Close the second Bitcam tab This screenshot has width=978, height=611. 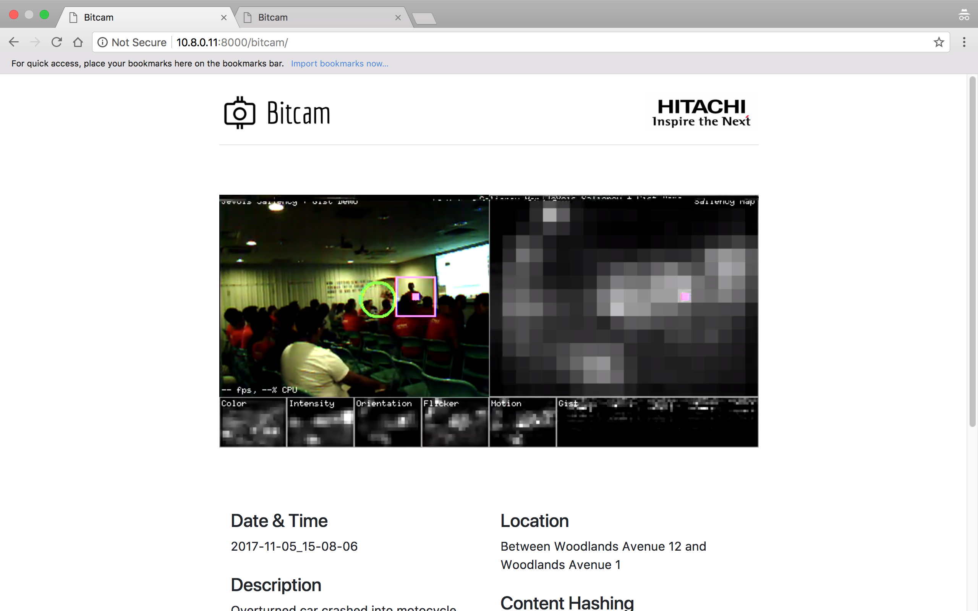(x=398, y=18)
